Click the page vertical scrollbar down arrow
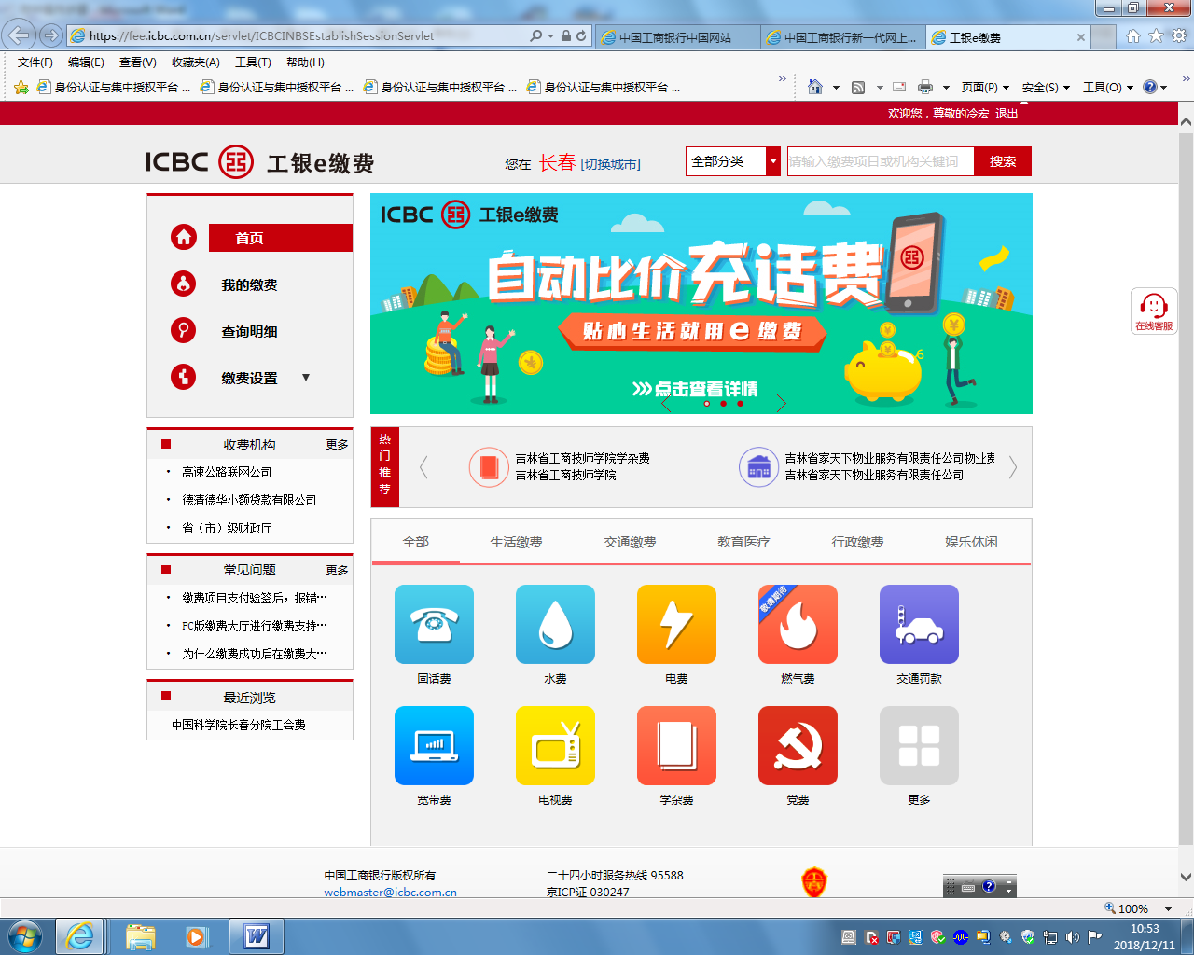The width and height of the screenshot is (1194, 955). [x=1186, y=877]
